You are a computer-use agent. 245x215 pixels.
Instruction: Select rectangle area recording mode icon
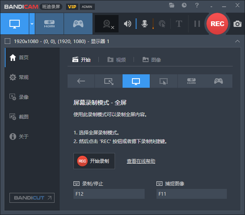click(109, 81)
